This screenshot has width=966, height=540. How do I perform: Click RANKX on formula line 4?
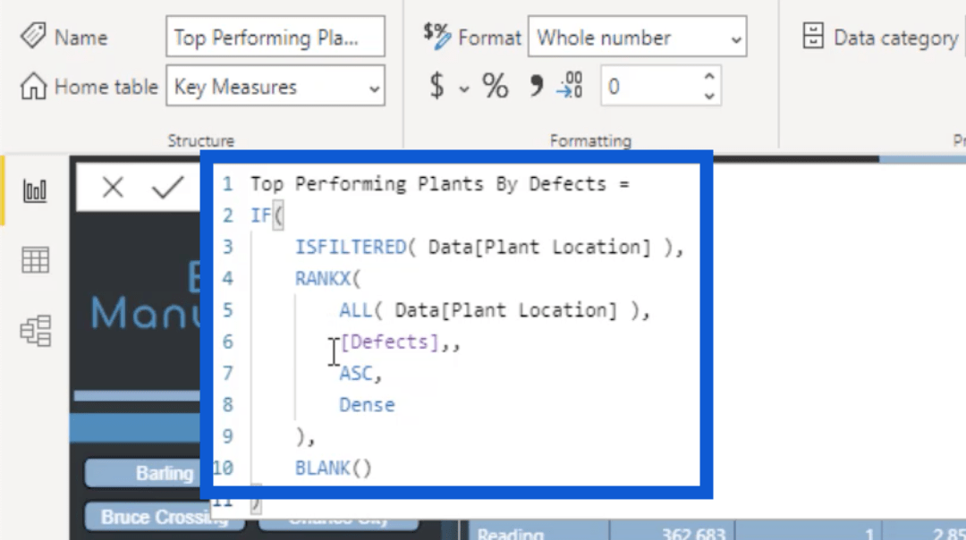click(322, 278)
